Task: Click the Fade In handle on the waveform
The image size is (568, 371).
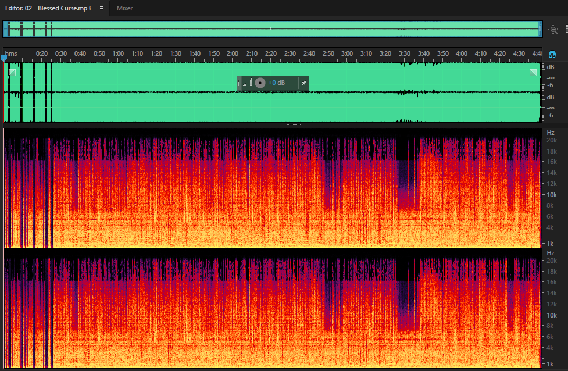Action: pyautogui.click(x=12, y=73)
